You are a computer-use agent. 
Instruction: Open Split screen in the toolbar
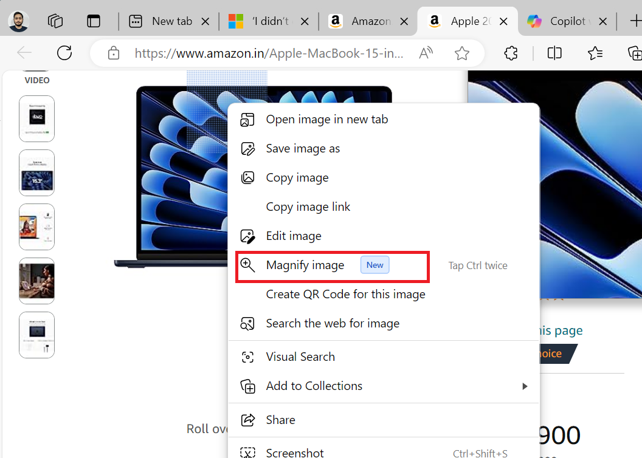tap(554, 53)
